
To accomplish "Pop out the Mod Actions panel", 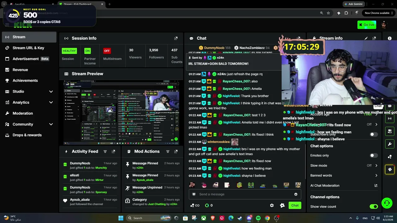I will [x=176, y=151].
